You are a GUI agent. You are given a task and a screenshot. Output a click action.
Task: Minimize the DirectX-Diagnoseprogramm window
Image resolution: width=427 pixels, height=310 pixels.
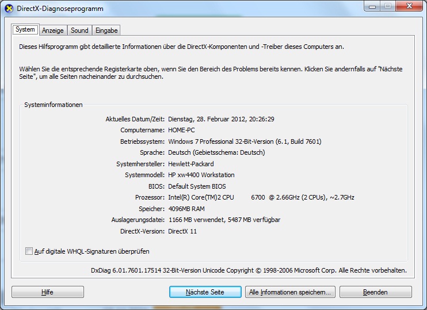click(x=372, y=6)
